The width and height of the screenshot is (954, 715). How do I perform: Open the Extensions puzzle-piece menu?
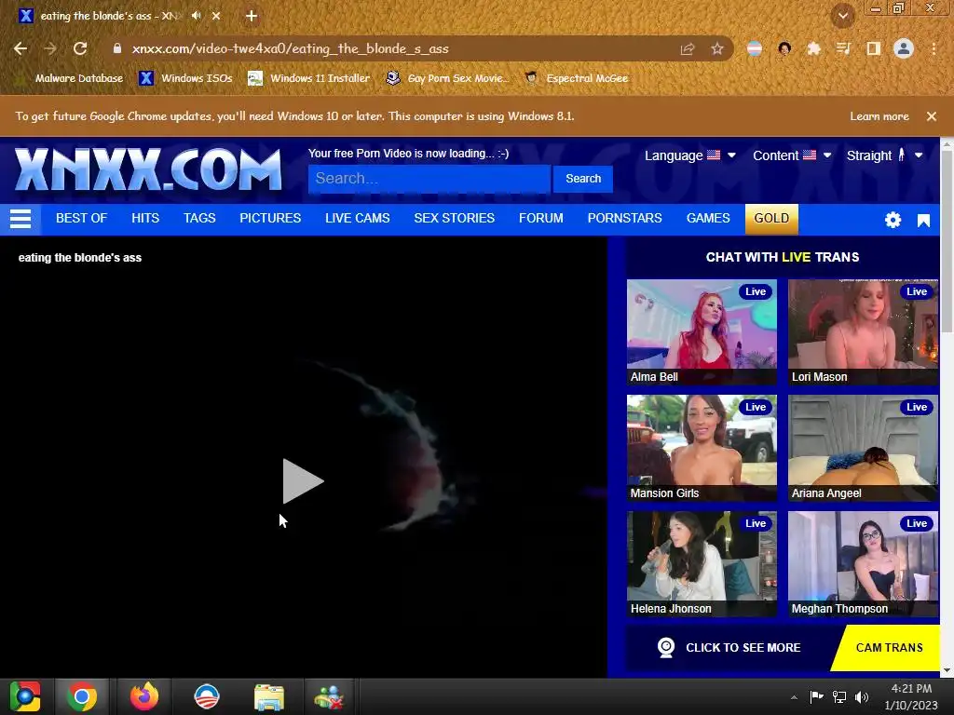tap(813, 48)
